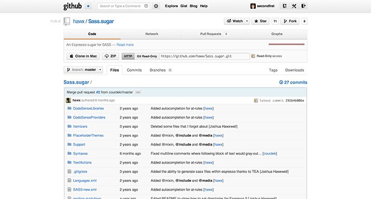Star the Sass.sugar repository
Screen dimensions: 371x199
click(260, 21)
